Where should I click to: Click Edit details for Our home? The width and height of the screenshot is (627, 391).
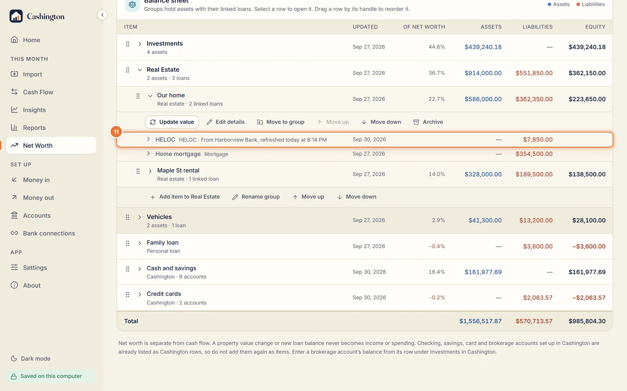pyautogui.click(x=226, y=122)
